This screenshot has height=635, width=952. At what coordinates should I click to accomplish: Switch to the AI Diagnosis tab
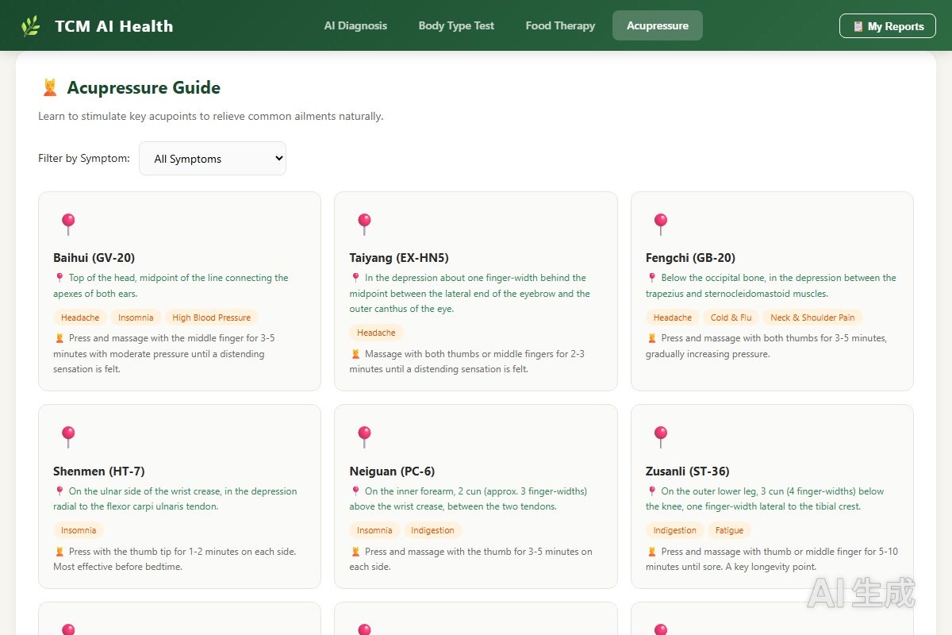pos(355,25)
